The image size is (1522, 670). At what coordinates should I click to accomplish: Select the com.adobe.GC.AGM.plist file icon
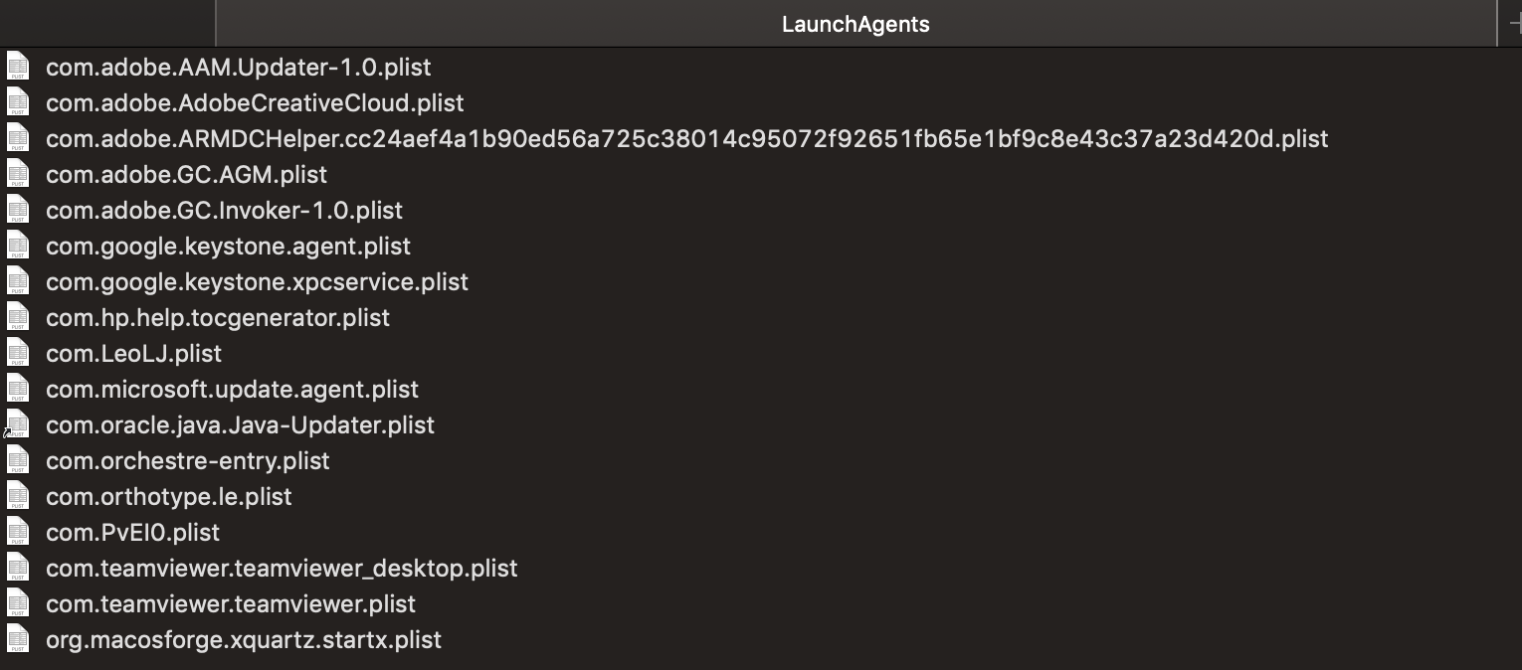18,175
